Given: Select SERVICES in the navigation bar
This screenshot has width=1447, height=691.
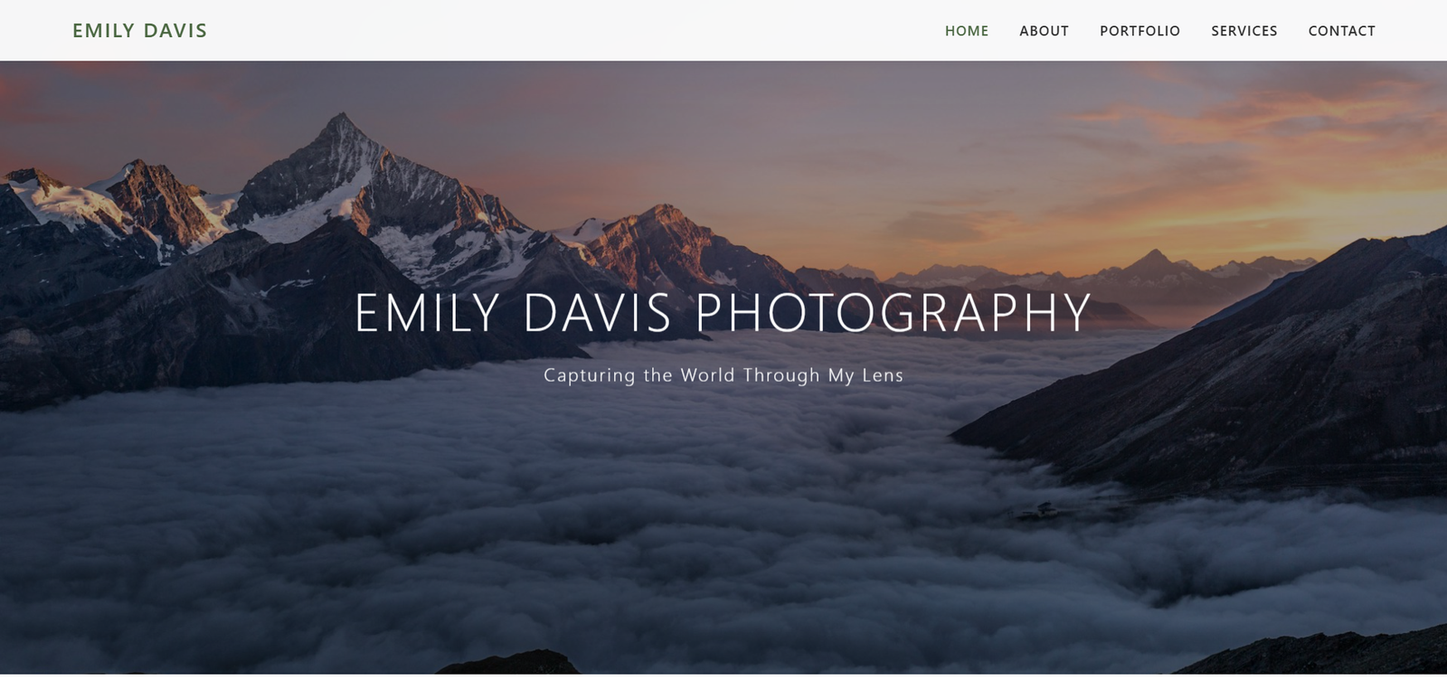Looking at the screenshot, I should pos(1244,31).
